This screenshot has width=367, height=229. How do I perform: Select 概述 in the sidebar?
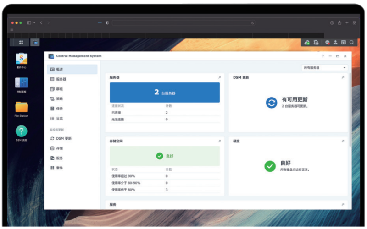pyautogui.click(x=72, y=70)
